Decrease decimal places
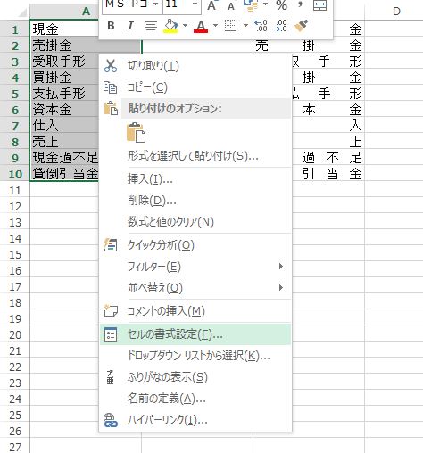Viewport: 423px width, 453px height. tap(281, 26)
